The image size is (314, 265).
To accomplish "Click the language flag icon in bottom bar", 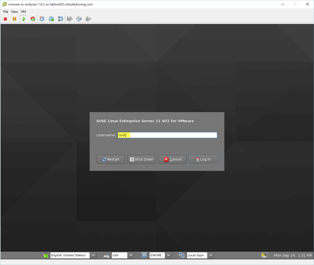I will [45, 255].
